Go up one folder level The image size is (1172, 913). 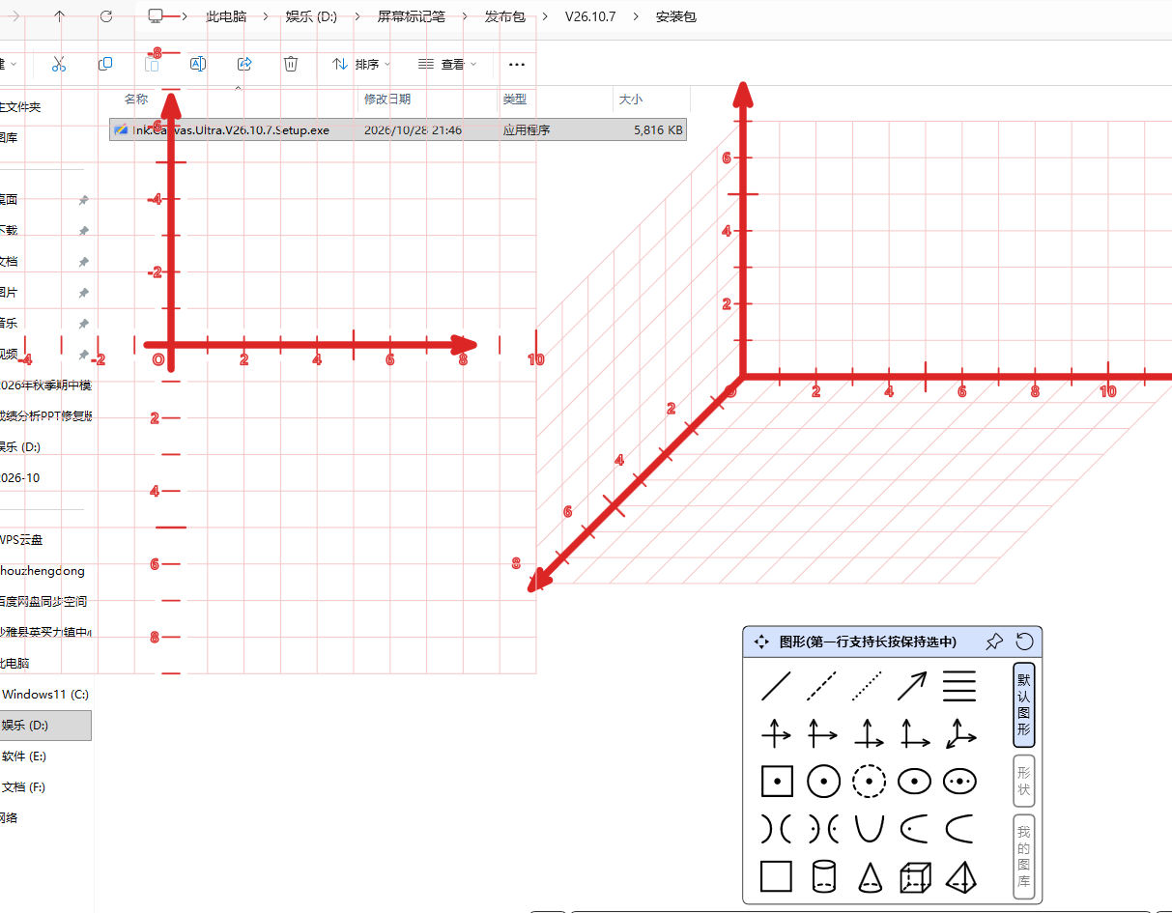click(60, 16)
